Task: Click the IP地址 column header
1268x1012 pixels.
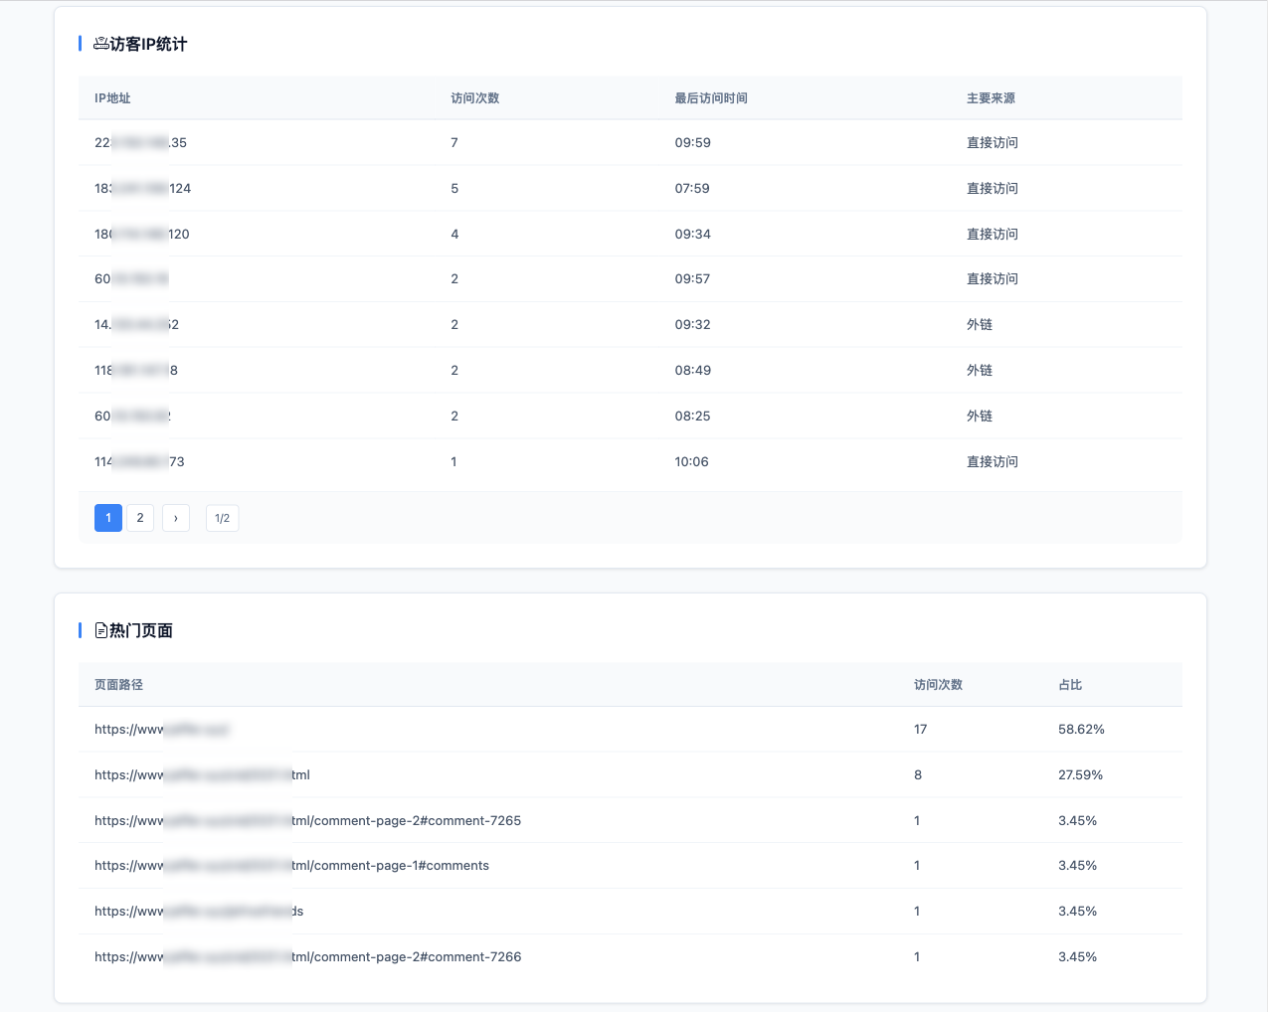Action: (112, 98)
